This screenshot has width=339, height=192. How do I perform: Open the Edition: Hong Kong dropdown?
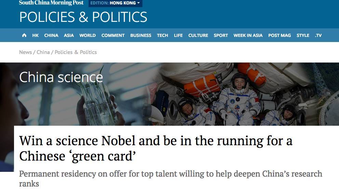pyautogui.click(x=115, y=3)
